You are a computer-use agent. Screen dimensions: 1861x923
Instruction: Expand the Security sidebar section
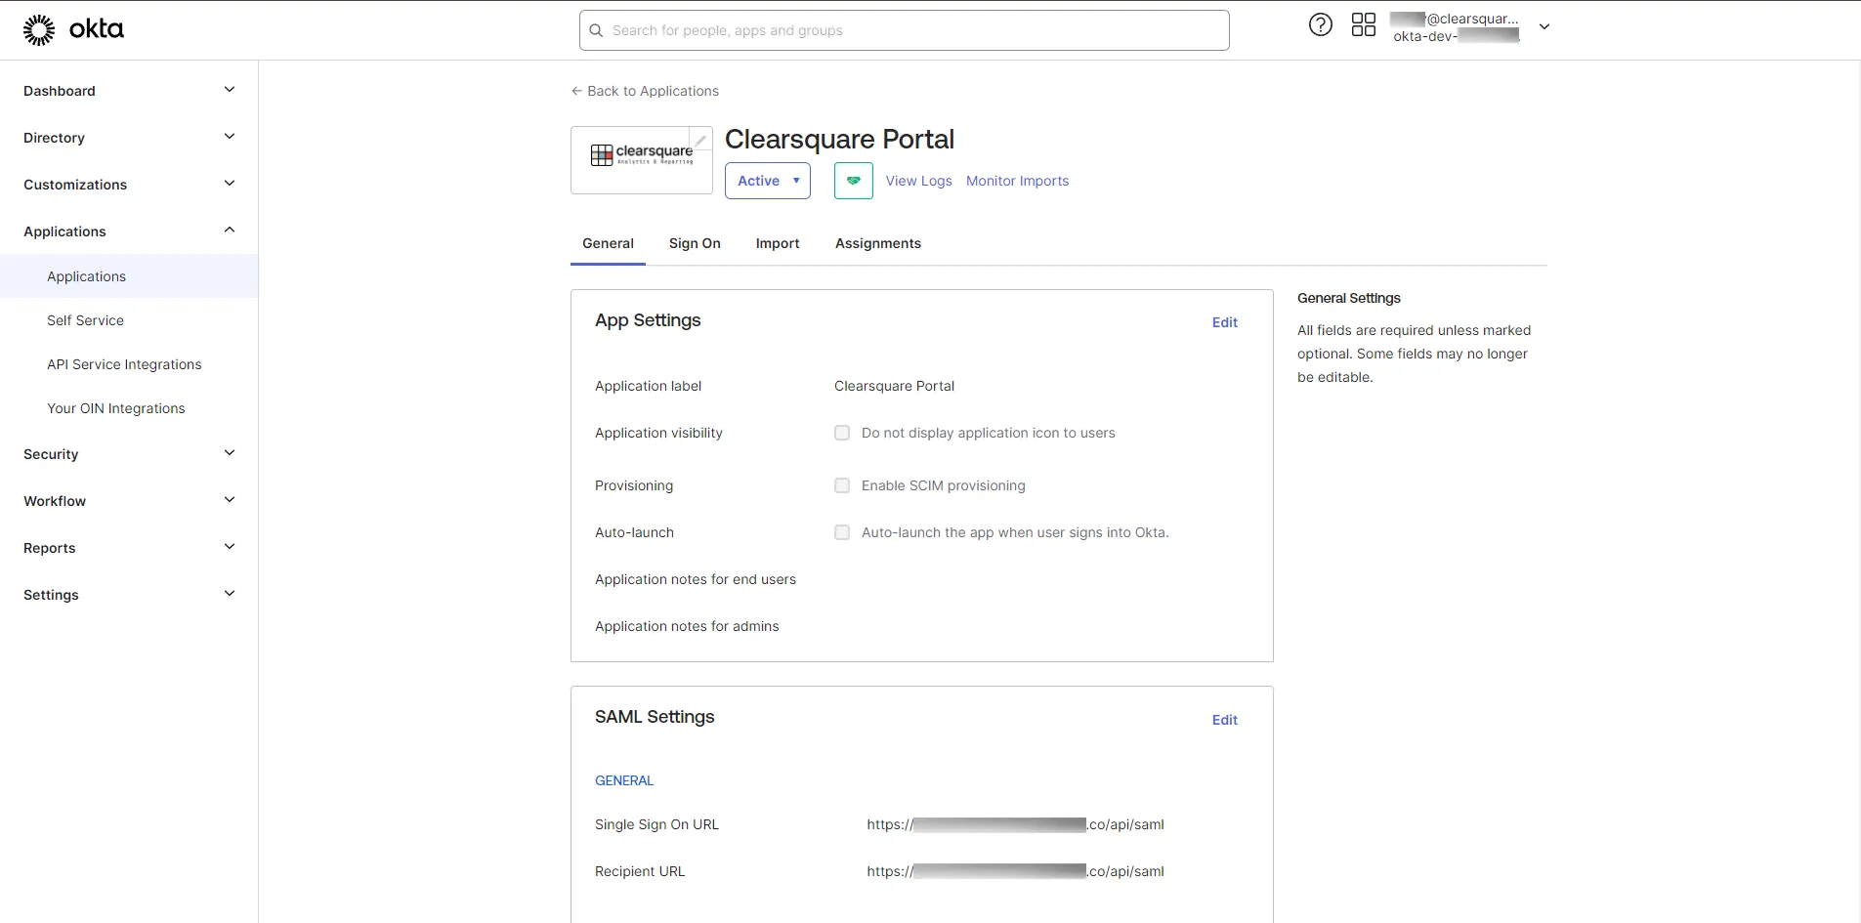pyautogui.click(x=129, y=454)
